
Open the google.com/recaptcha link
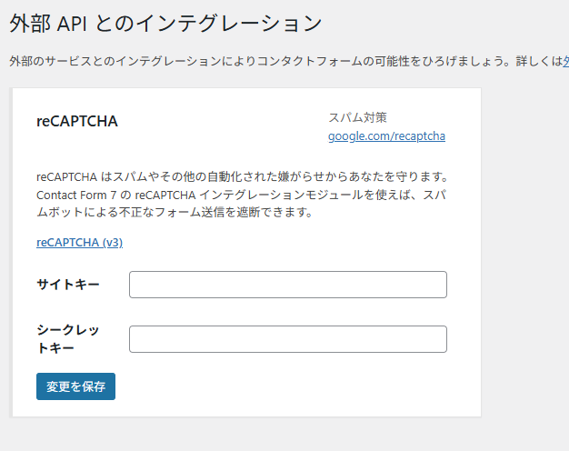pos(386,136)
